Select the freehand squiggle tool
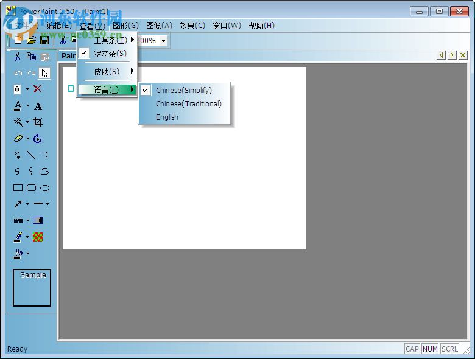This screenshot has width=475, height=359. click(18, 155)
